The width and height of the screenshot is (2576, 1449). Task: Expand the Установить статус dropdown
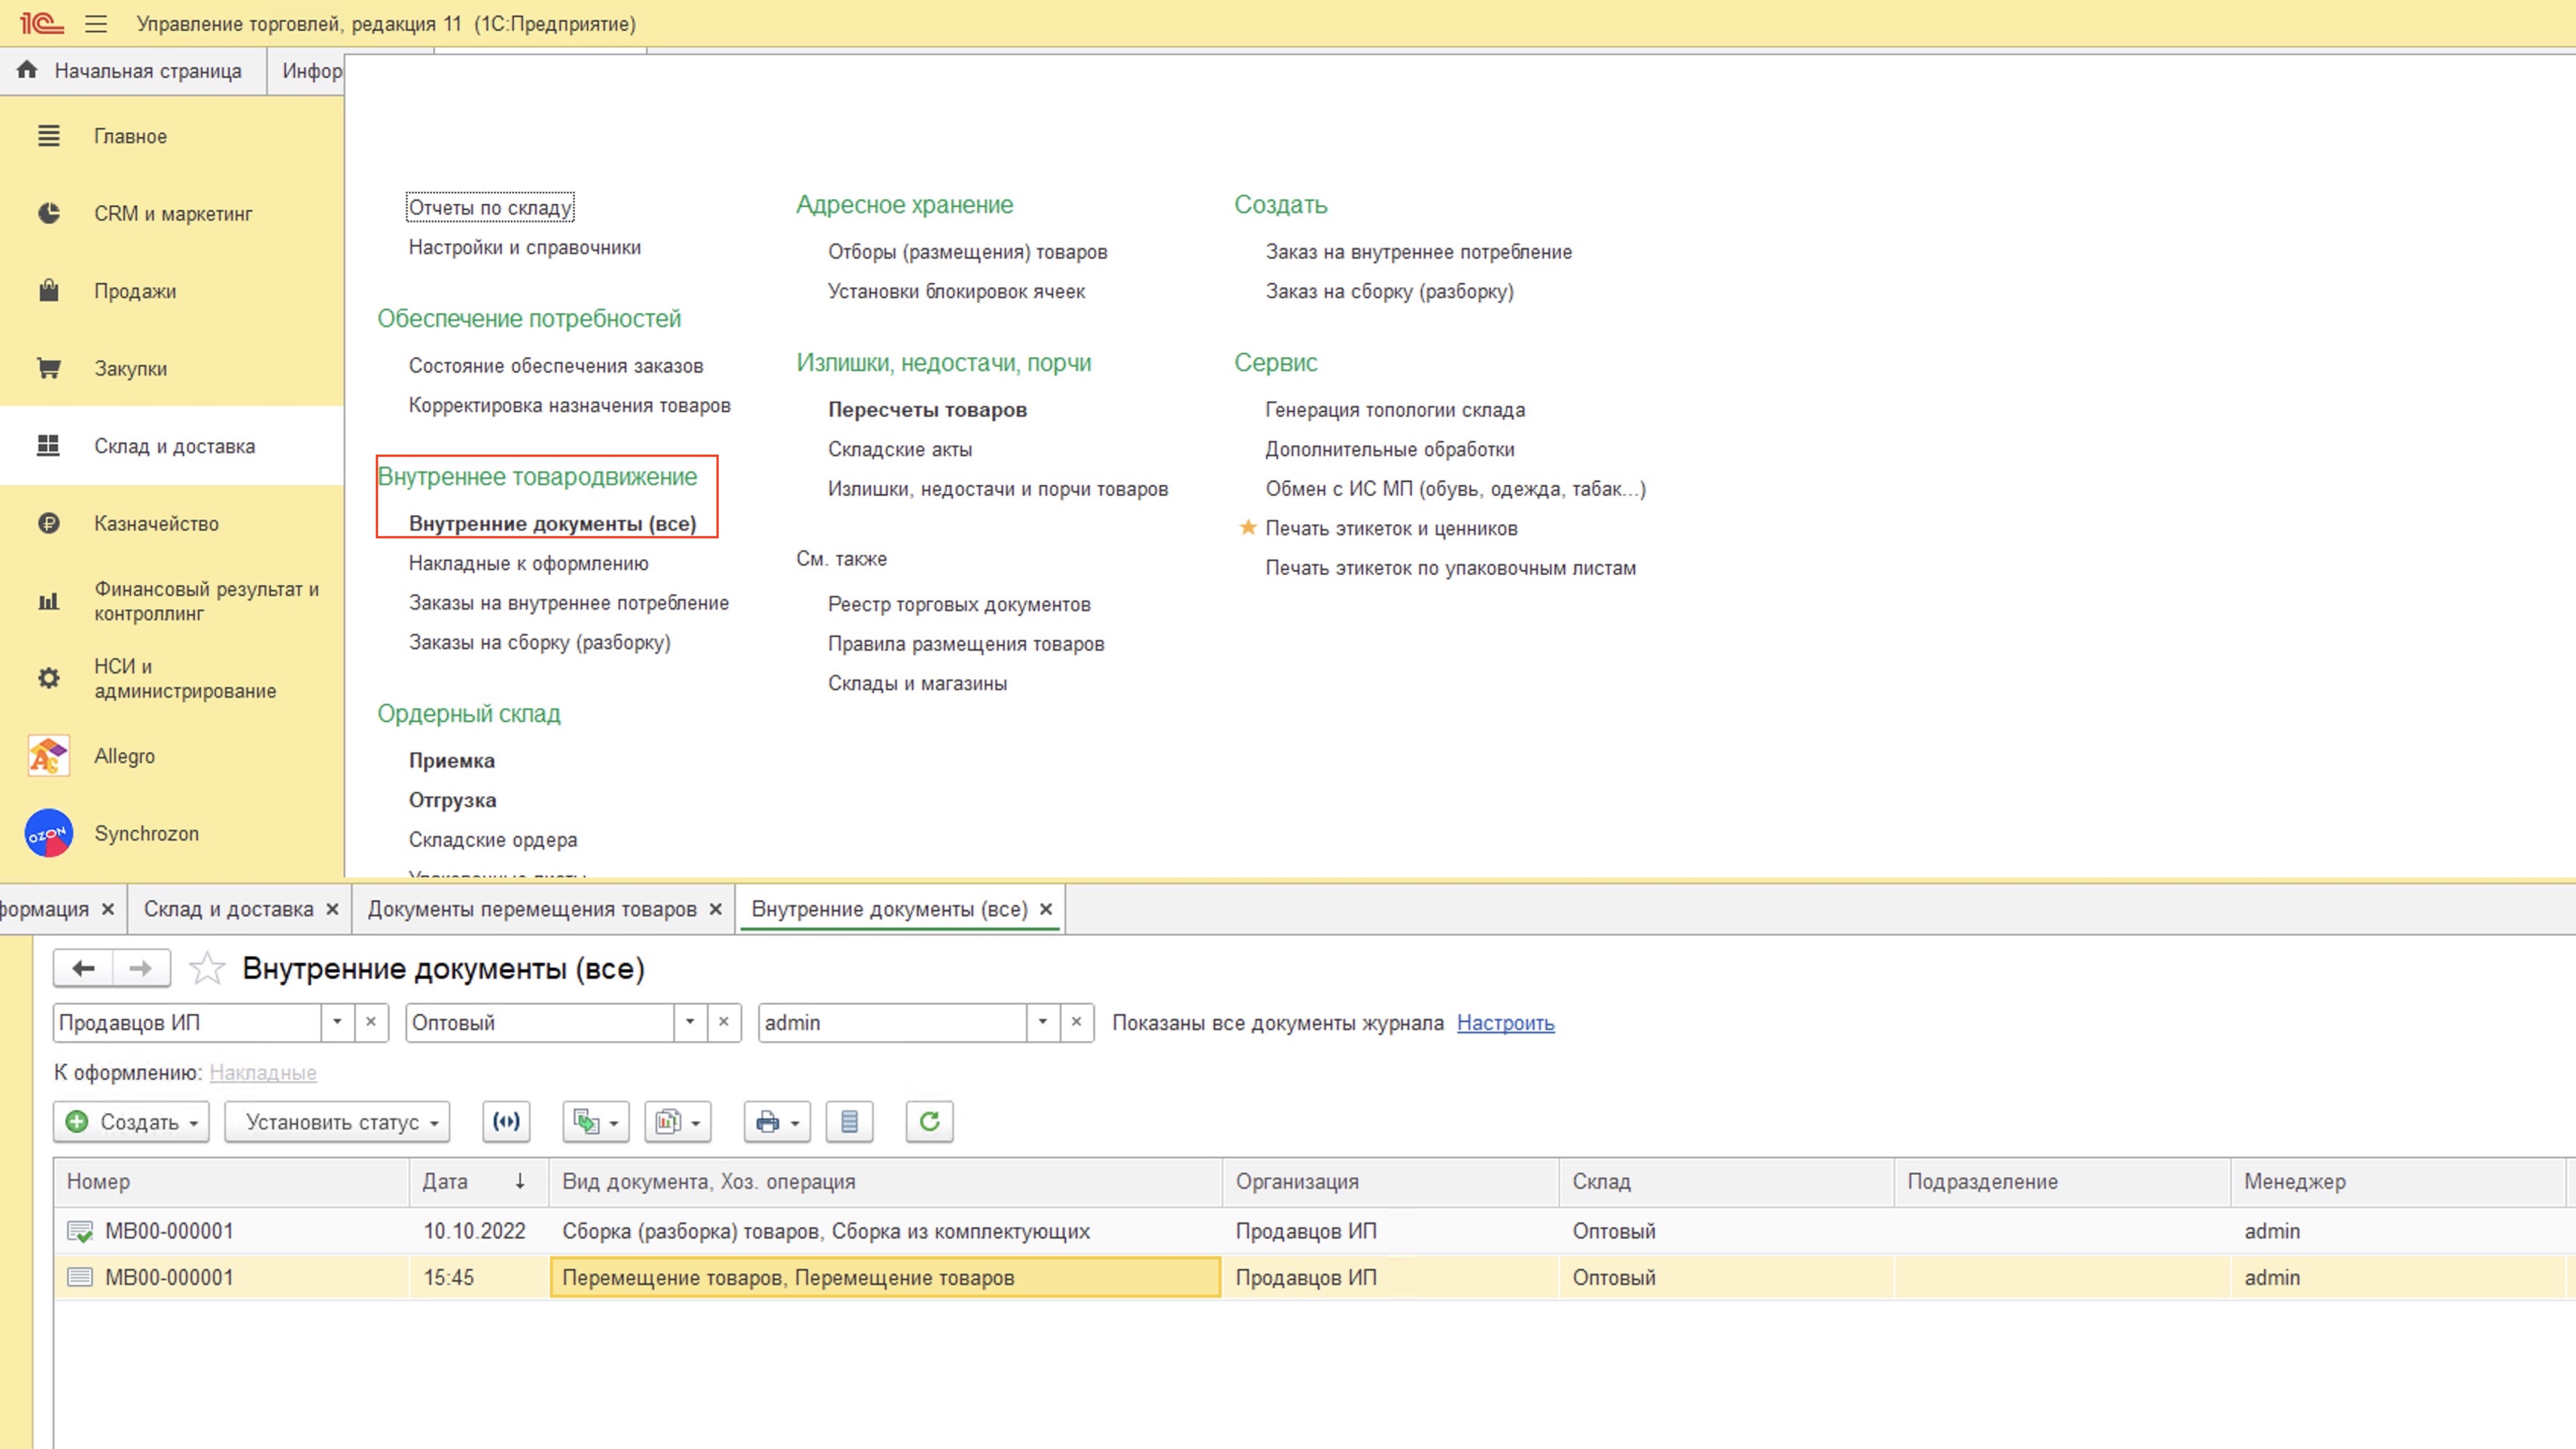[337, 1122]
